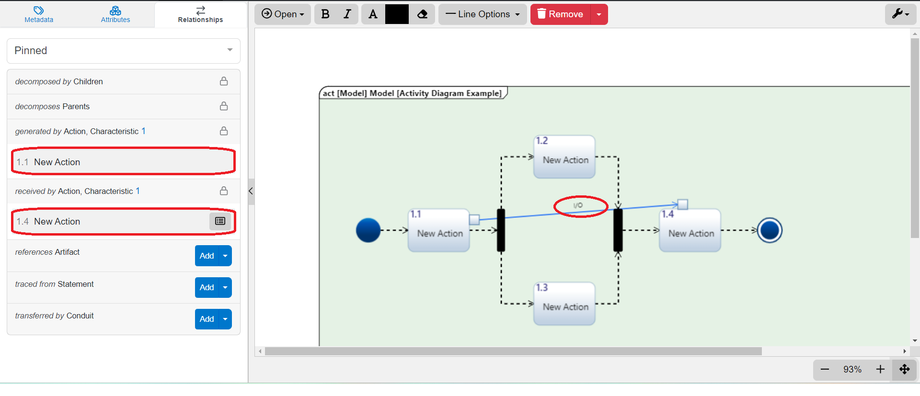Zoom out with the minus button
Image resolution: width=920 pixels, height=396 pixels.
(x=825, y=369)
